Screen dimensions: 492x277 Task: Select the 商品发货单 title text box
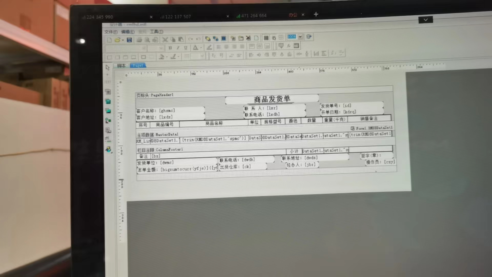click(272, 99)
